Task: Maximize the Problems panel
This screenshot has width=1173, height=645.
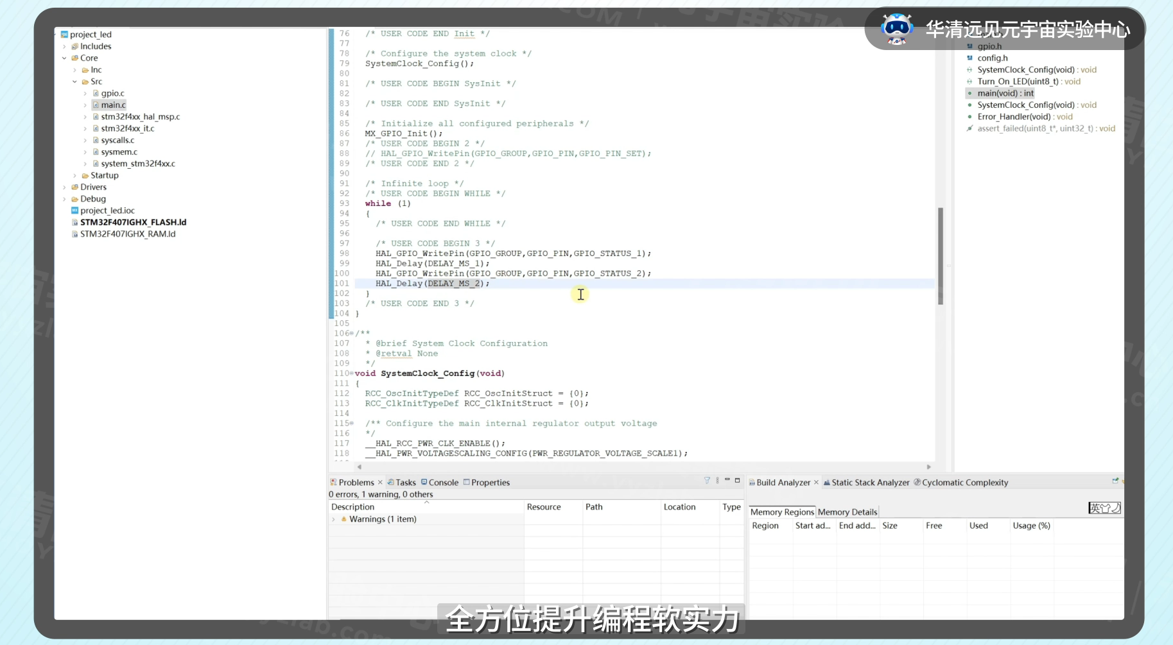Action: tap(738, 480)
